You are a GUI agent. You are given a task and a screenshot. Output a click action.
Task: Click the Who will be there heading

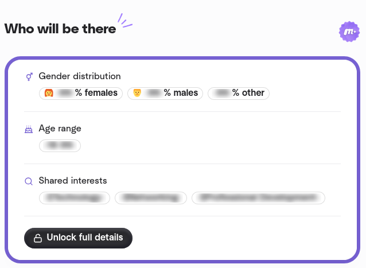pos(60,28)
